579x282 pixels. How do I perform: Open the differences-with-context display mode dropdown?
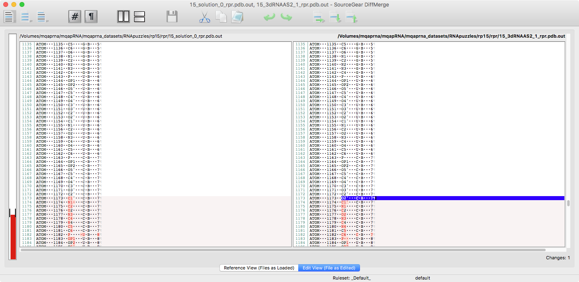(x=43, y=17)
